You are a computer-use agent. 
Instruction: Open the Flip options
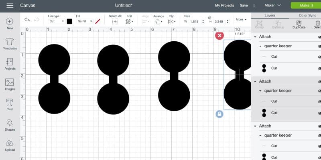pos(172,22)
